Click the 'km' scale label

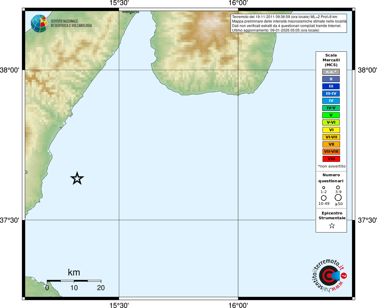click(74, 273)
